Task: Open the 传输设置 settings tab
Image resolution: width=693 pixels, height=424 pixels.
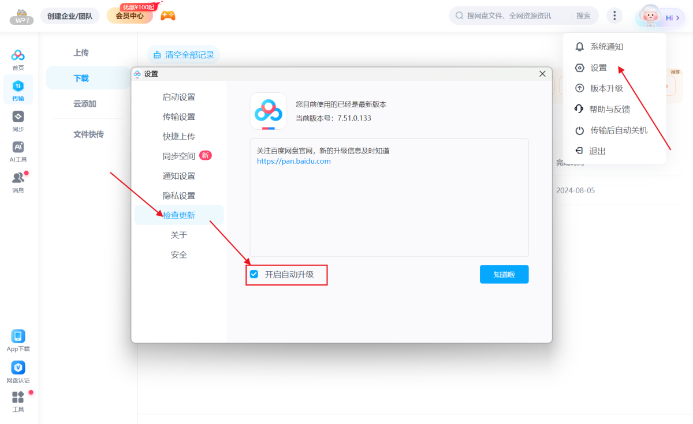Action: click(x=179, y=117)
